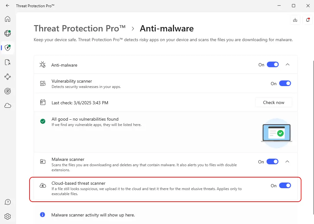Click the Check now button
Image resolution: width=314 pixels, height=224 pixels.
[273, 102]
